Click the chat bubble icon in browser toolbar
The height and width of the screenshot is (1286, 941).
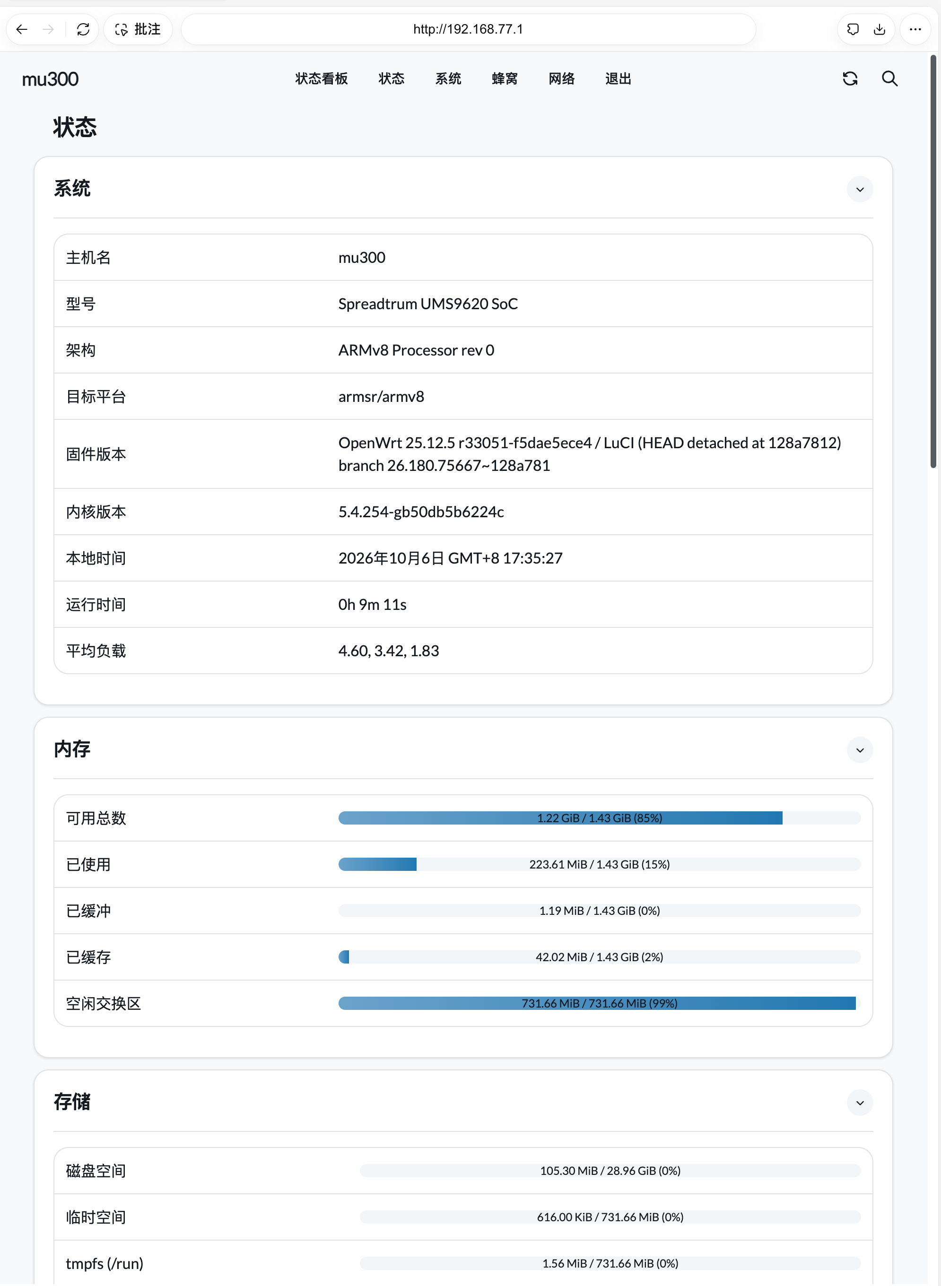point(853,29)
